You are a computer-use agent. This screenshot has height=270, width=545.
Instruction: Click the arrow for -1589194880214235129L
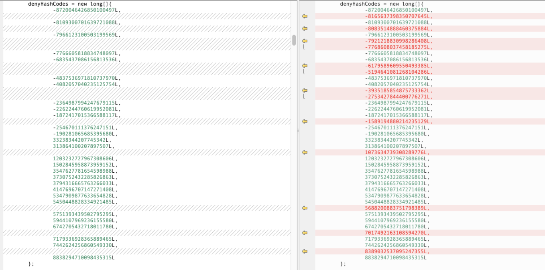point(305,121)
